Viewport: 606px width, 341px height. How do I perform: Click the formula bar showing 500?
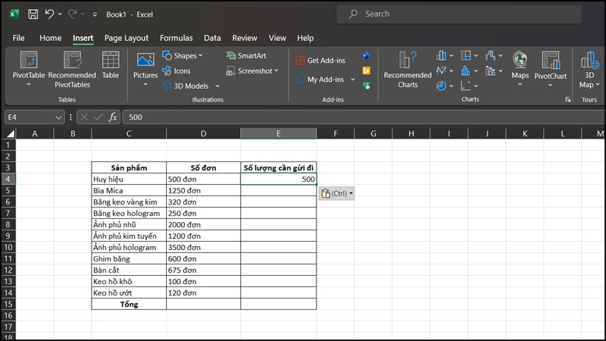click(364, 117)
